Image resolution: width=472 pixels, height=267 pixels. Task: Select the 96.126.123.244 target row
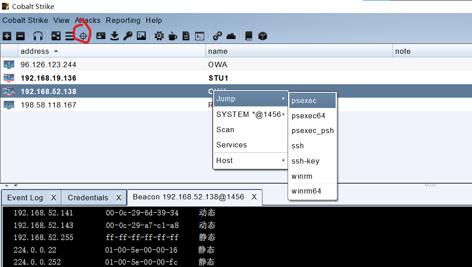click(236, 65)
